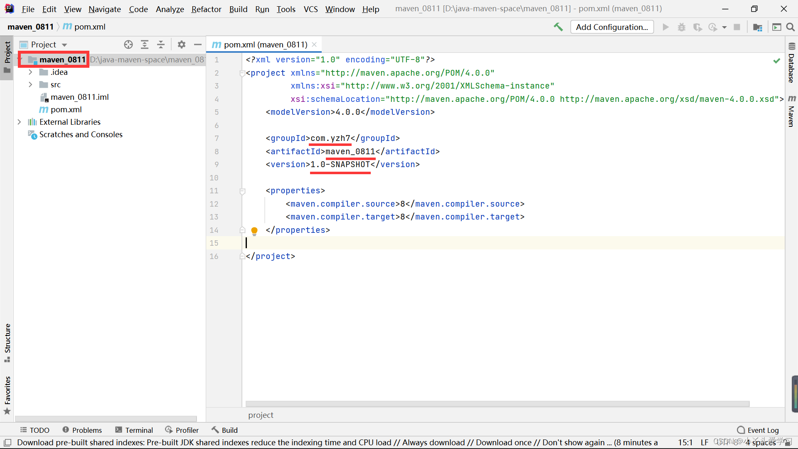Click the Expand All icon in Project panel

coord(145,44)
